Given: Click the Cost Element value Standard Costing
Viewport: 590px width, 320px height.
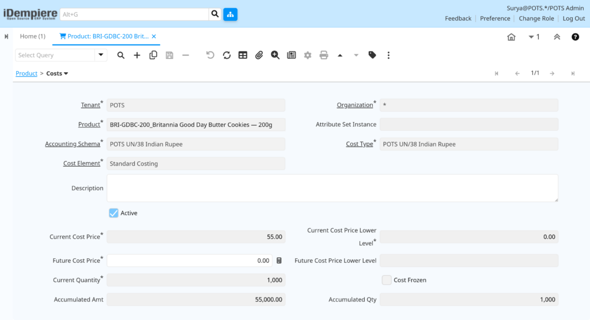Looking at the screenshot, I should (x=196, y=164).
